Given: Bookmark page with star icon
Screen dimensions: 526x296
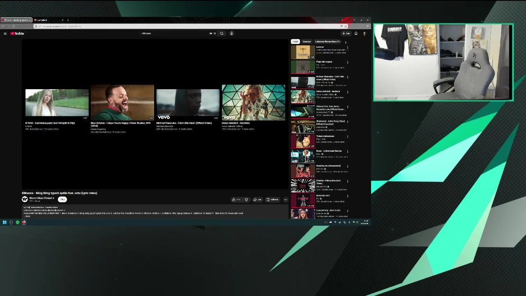Looking at the screenshot, I should coord(346,26).
